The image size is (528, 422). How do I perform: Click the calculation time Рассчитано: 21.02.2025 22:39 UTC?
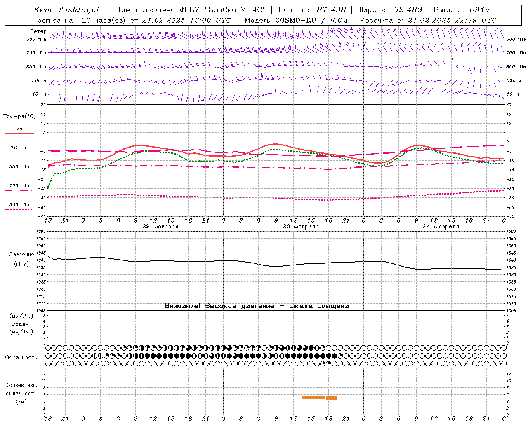tap(428, 20)
